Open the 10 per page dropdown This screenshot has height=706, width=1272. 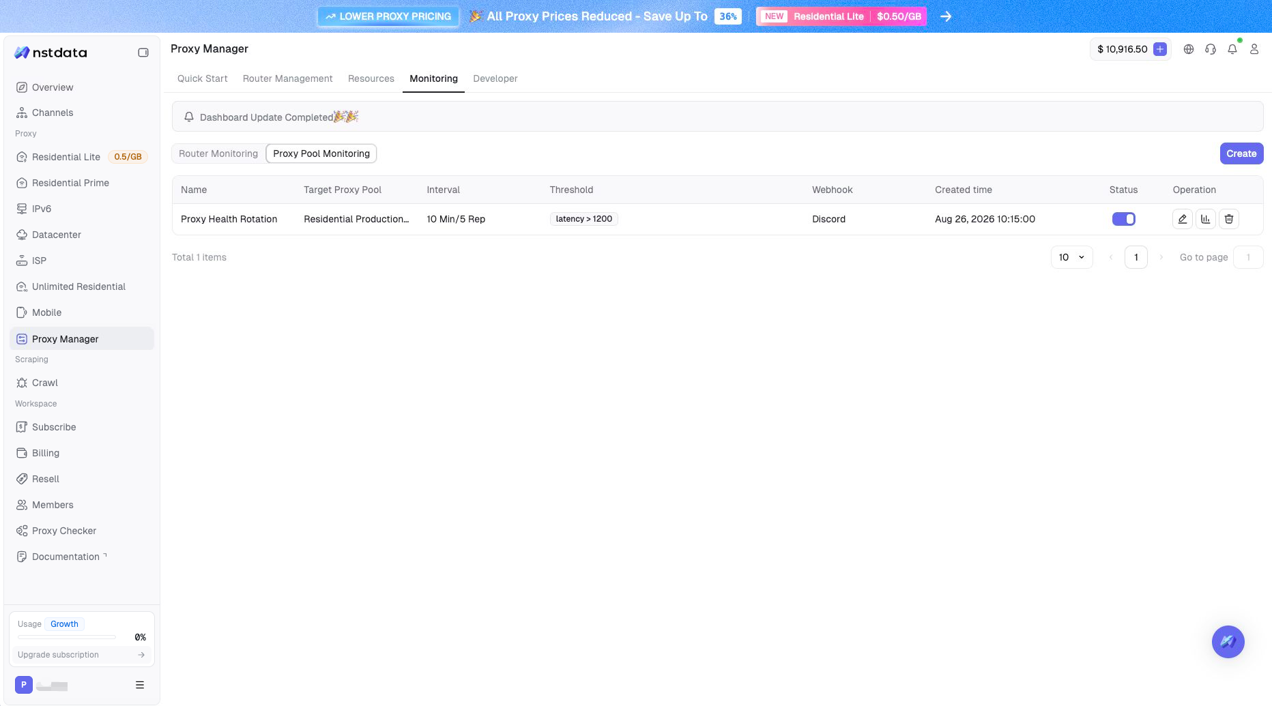1071,257
